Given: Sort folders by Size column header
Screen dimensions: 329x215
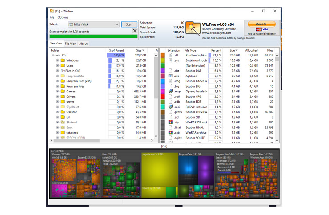Looking at the screenshot, I should 140,50.
